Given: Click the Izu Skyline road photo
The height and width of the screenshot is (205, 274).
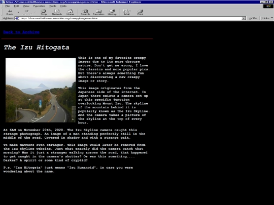Looking at the screenshot, I should point(41,90).
